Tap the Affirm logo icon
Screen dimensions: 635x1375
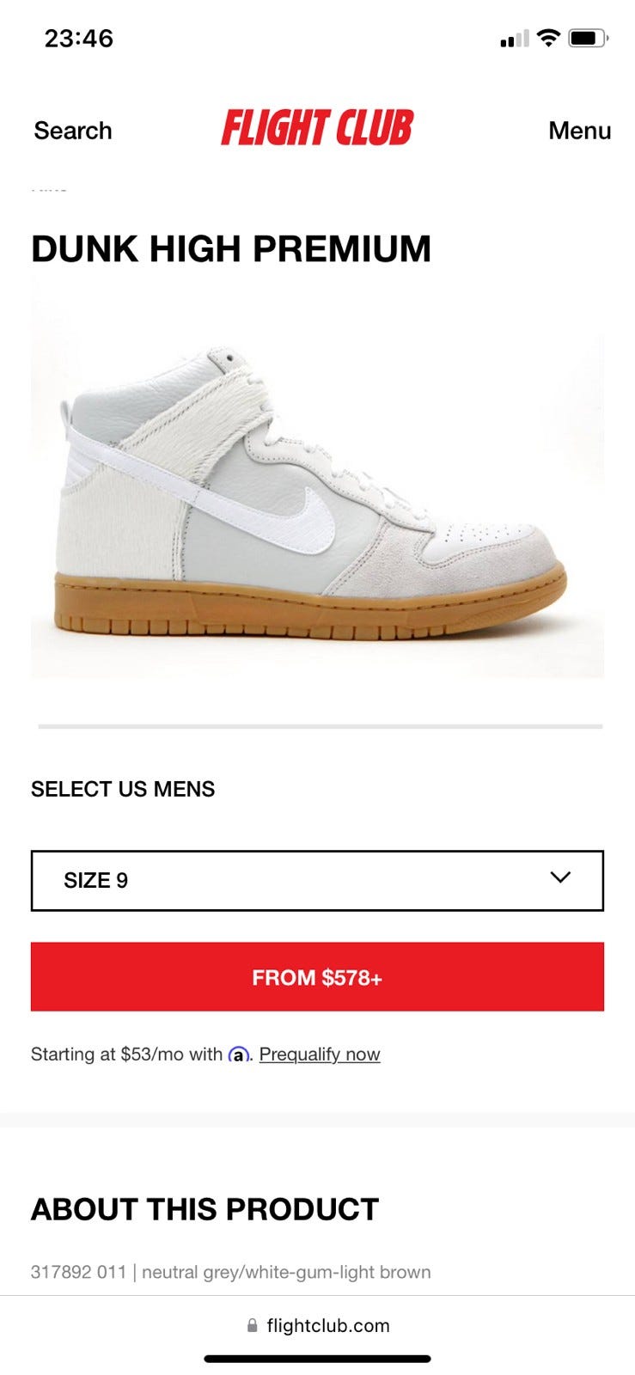click(x=239, y=1054)
